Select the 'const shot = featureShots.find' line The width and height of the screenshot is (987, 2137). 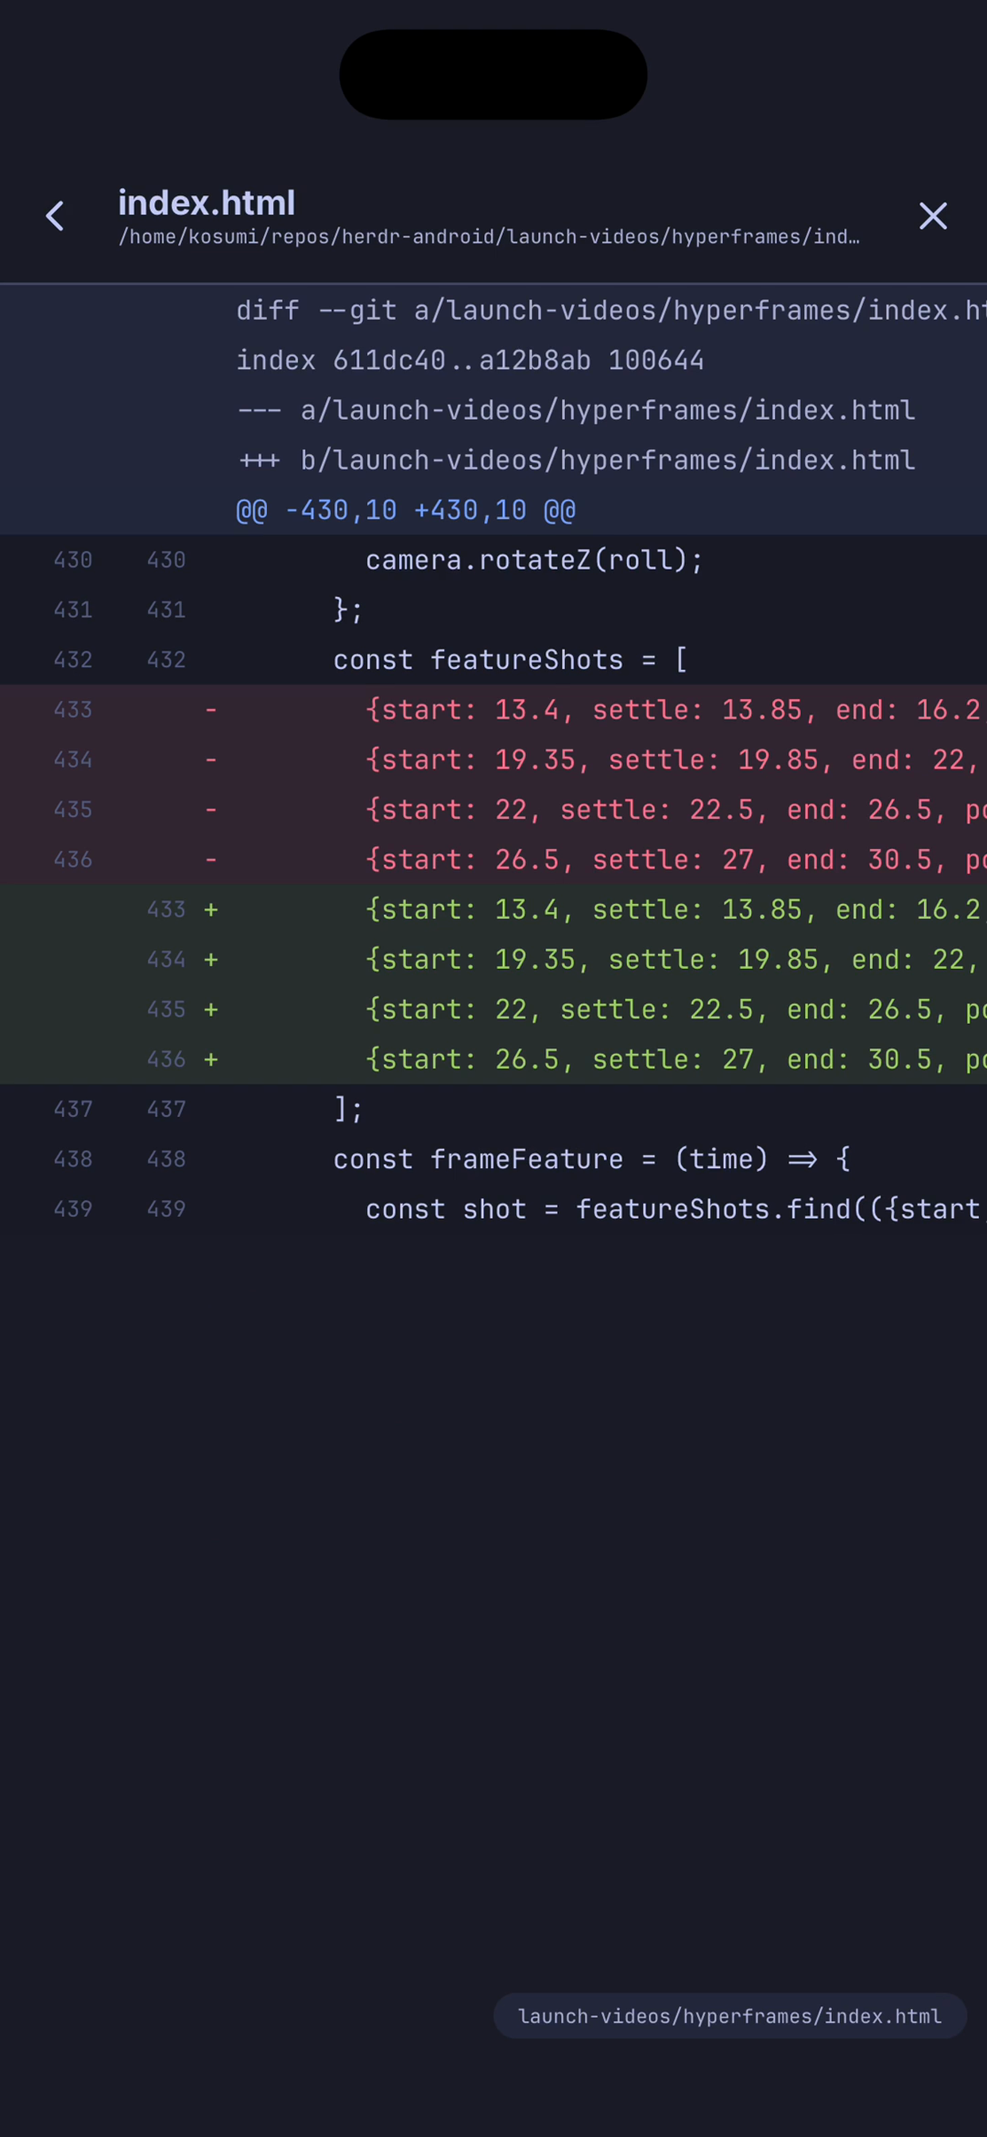point(493,1208)
